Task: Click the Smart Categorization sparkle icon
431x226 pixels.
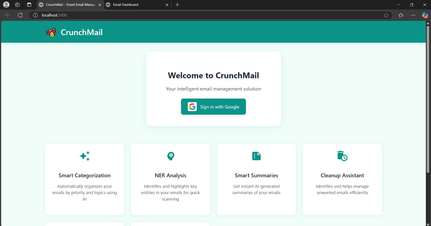Action: 85,156
